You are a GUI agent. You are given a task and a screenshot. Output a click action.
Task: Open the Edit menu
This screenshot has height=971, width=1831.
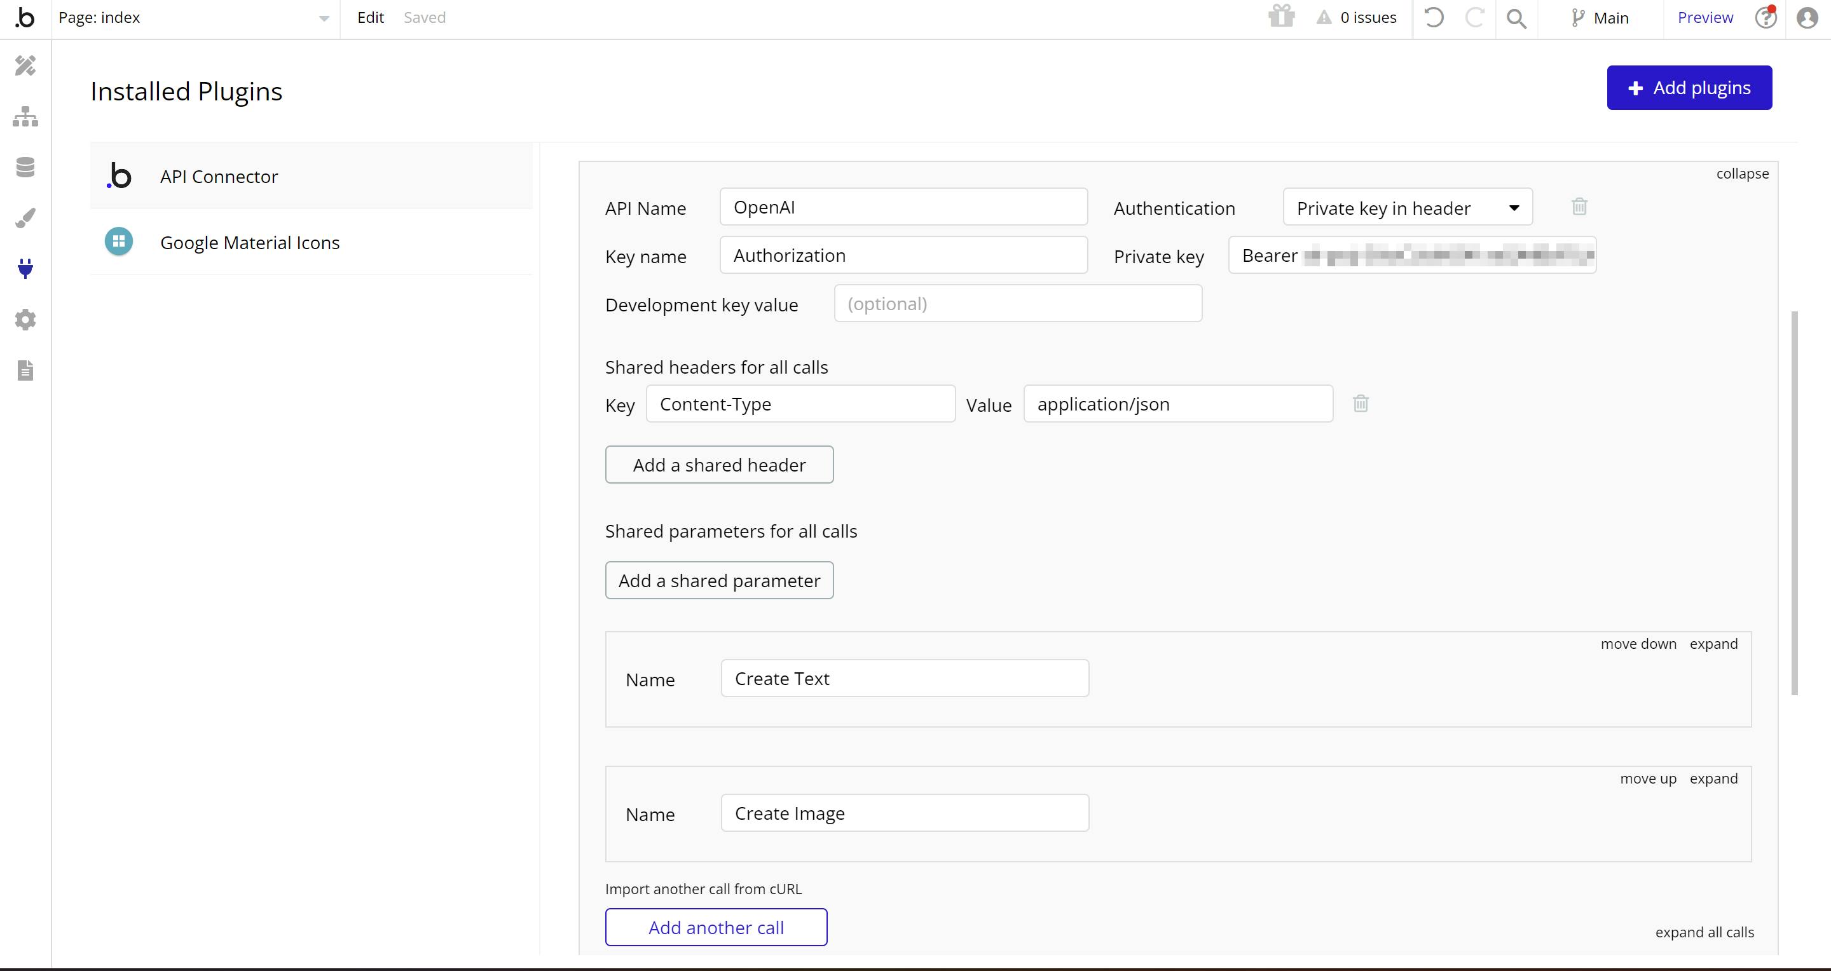point(370,18)
